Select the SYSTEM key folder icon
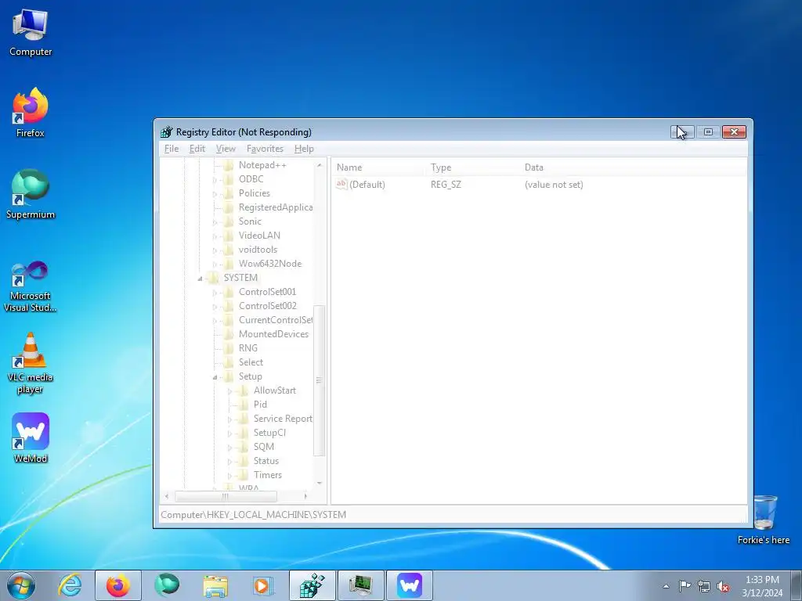Image resolution: width=802 pixels, height=601 pixels. [213, 278]
